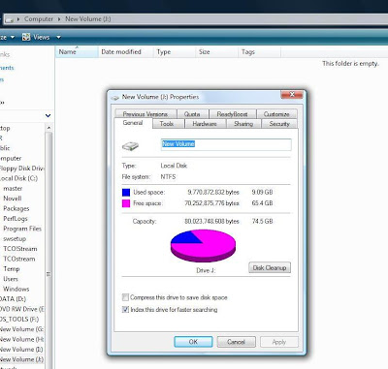This screenshot has height=369, width=388.
Task: Toggle Index this drive for faster searching
Action: click(125, 310)
